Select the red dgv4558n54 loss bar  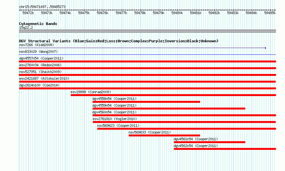pyautogui.click(x=146, y=102)
